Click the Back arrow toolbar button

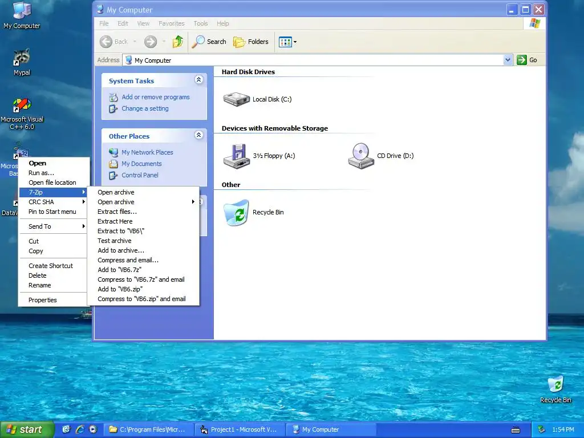(106, 42)
